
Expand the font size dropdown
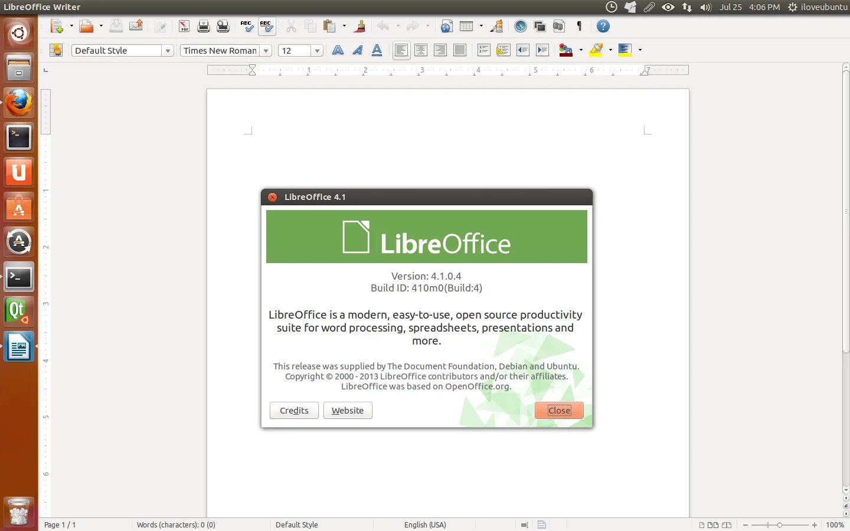pos(317,51)
